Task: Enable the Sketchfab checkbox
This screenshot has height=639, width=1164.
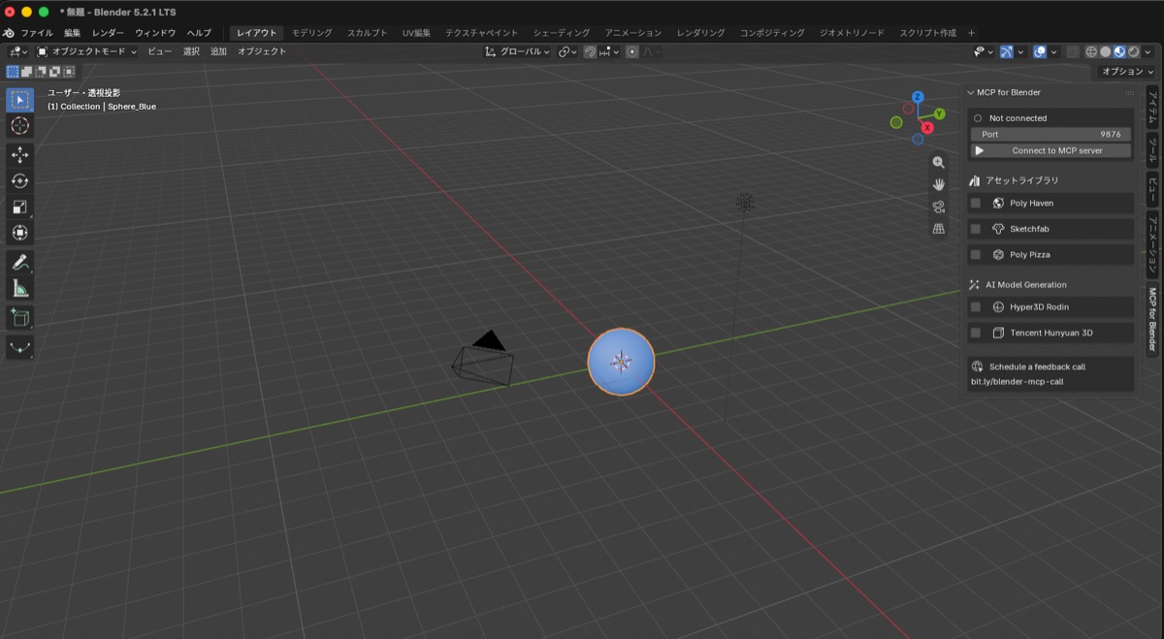Action: click(975, 229)
